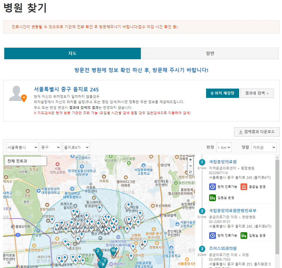Click 현재 진료가능 clock icon for 국립중앙의료원
The height and width of the screenshot is (268, 282).
(212, 187)
